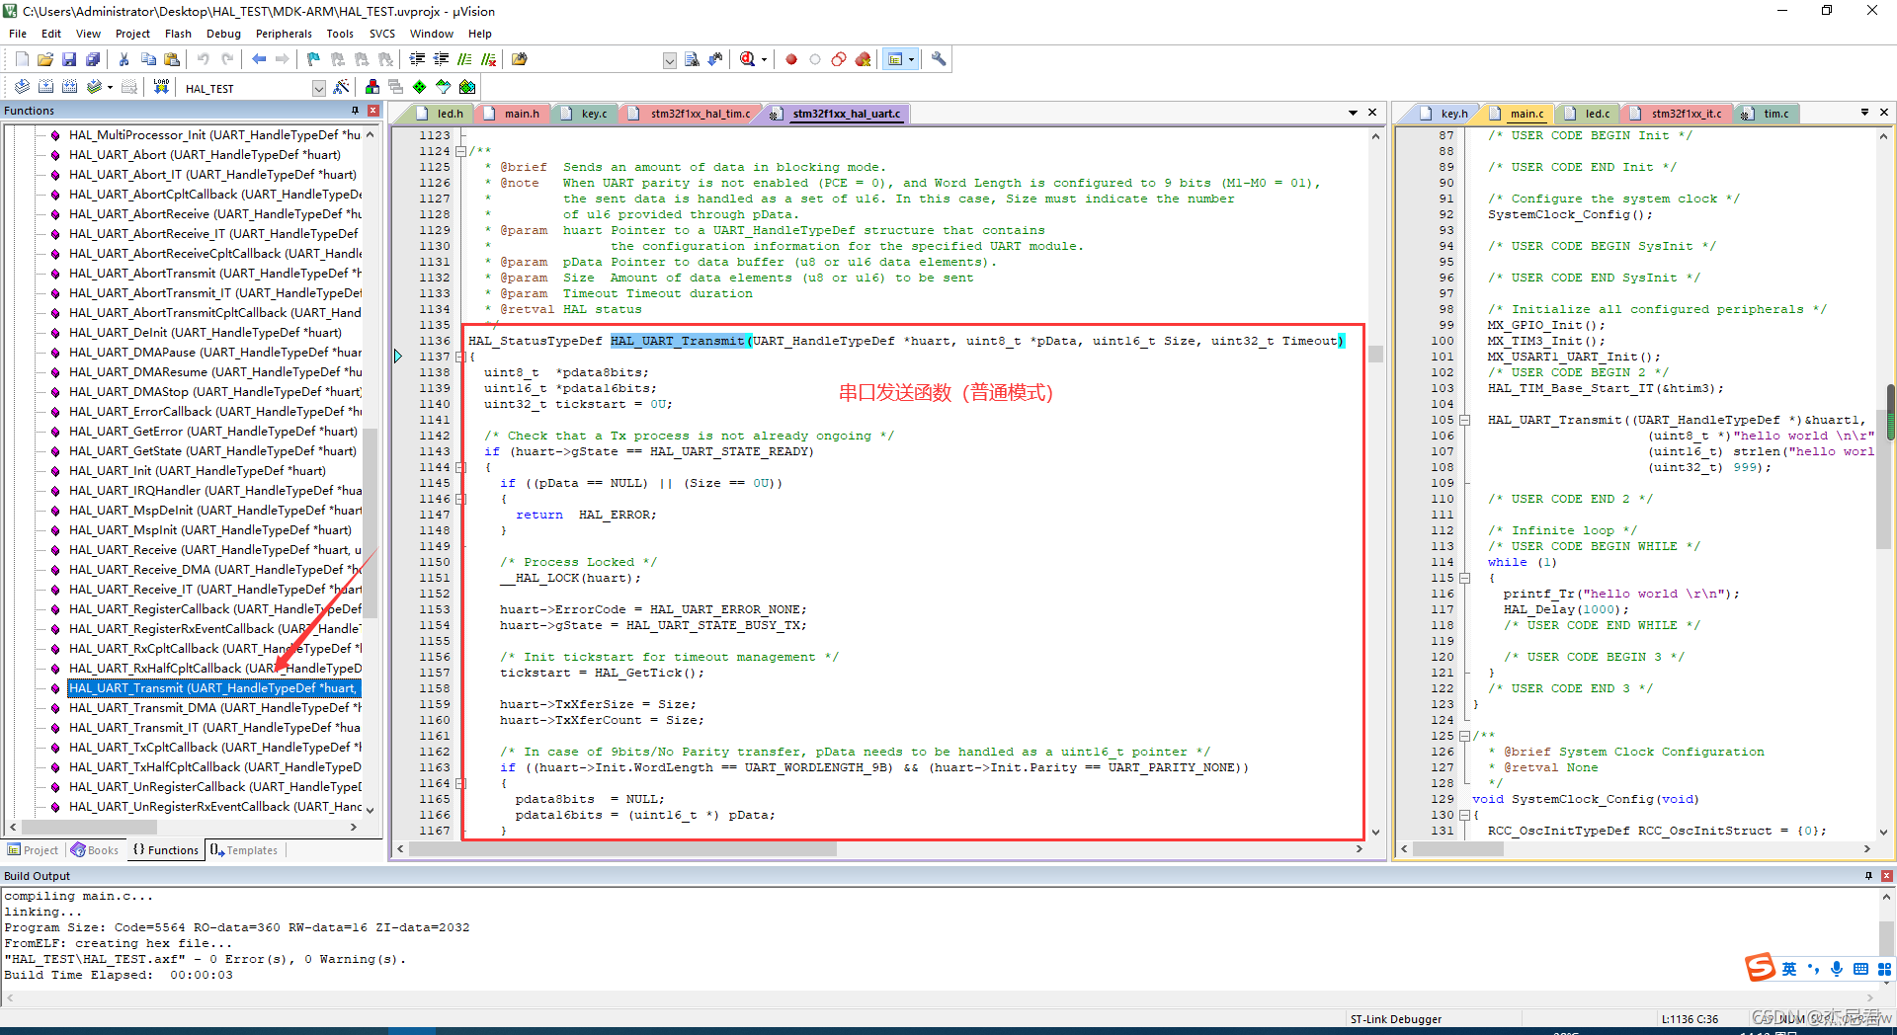The image size is (1897, 1035).
Task: Open the debug button dropdown arrow
Action: pyautogui.click(x=764, y=60)
